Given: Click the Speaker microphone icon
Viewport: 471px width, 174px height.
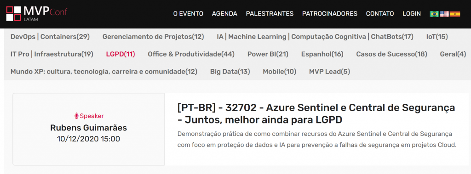Looking at the screenshot, I should pyautogui.click(x=76, y=116).
